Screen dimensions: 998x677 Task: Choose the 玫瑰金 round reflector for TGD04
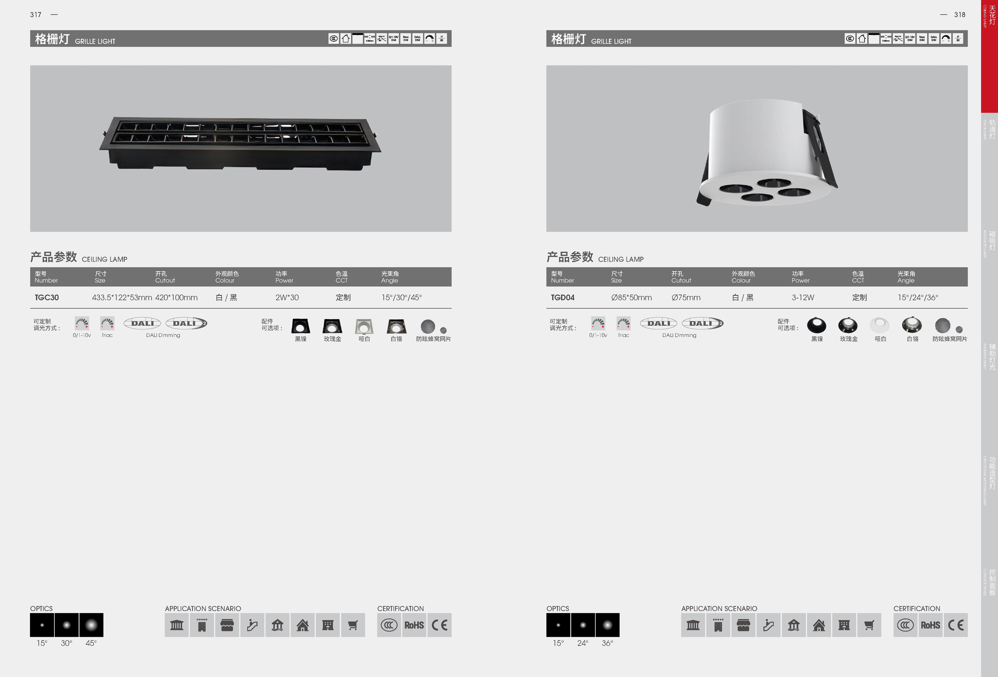848,326
